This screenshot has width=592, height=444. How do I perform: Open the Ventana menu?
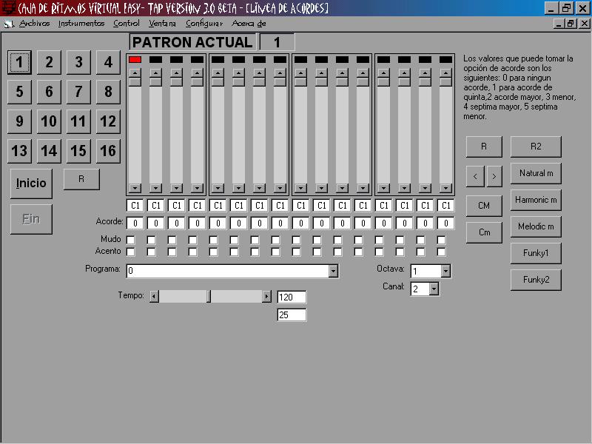click(x=162, y=24)
